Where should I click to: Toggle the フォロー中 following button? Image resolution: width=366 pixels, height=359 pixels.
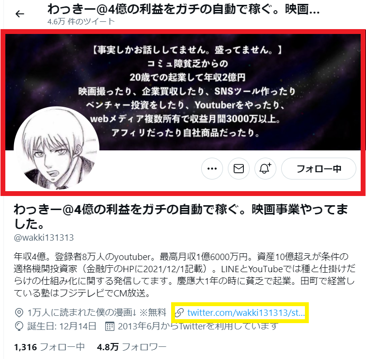(318, 169)
